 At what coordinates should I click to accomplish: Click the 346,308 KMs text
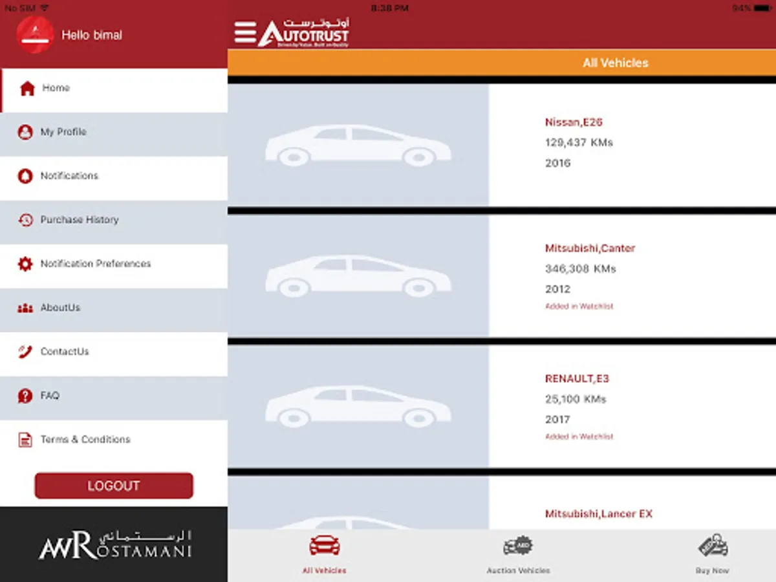coord(580,269)
